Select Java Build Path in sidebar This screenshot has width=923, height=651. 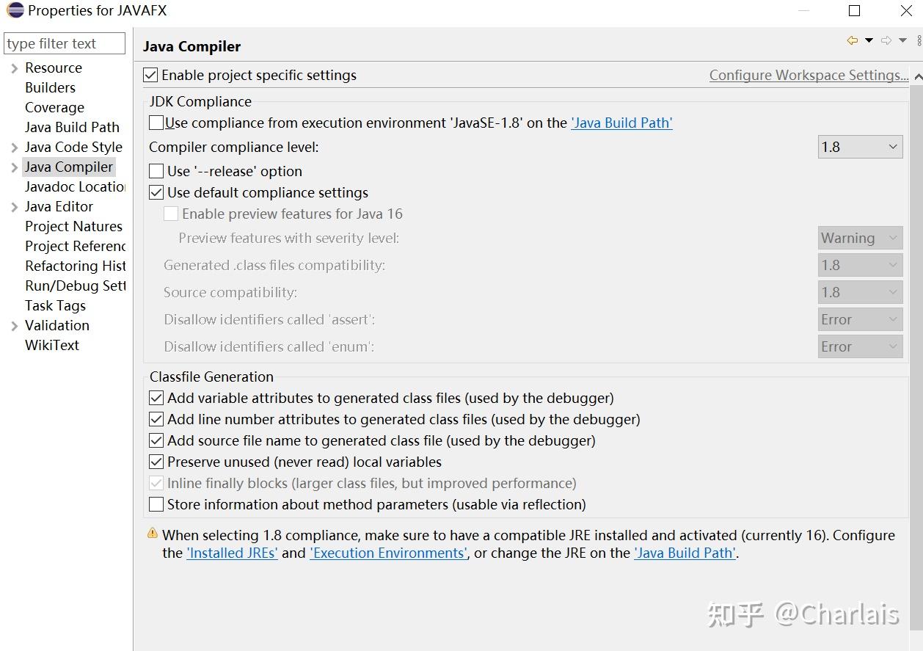point(72,127)
